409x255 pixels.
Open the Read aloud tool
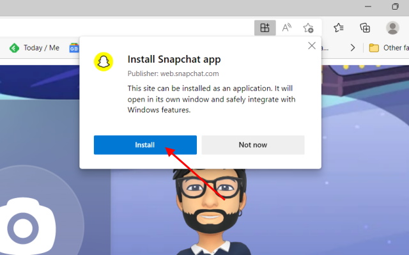coord(287,27)
